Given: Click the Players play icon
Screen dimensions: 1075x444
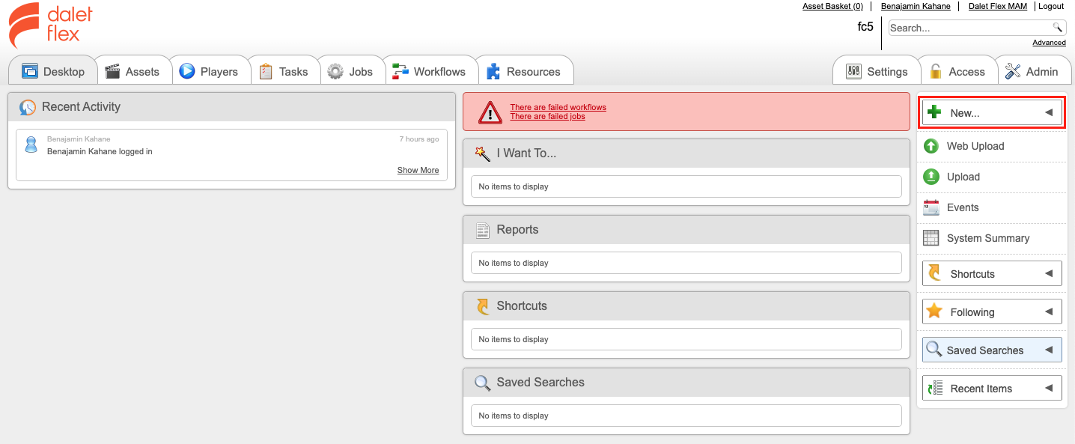Looking at the screenshot, I should click(187, 72).
